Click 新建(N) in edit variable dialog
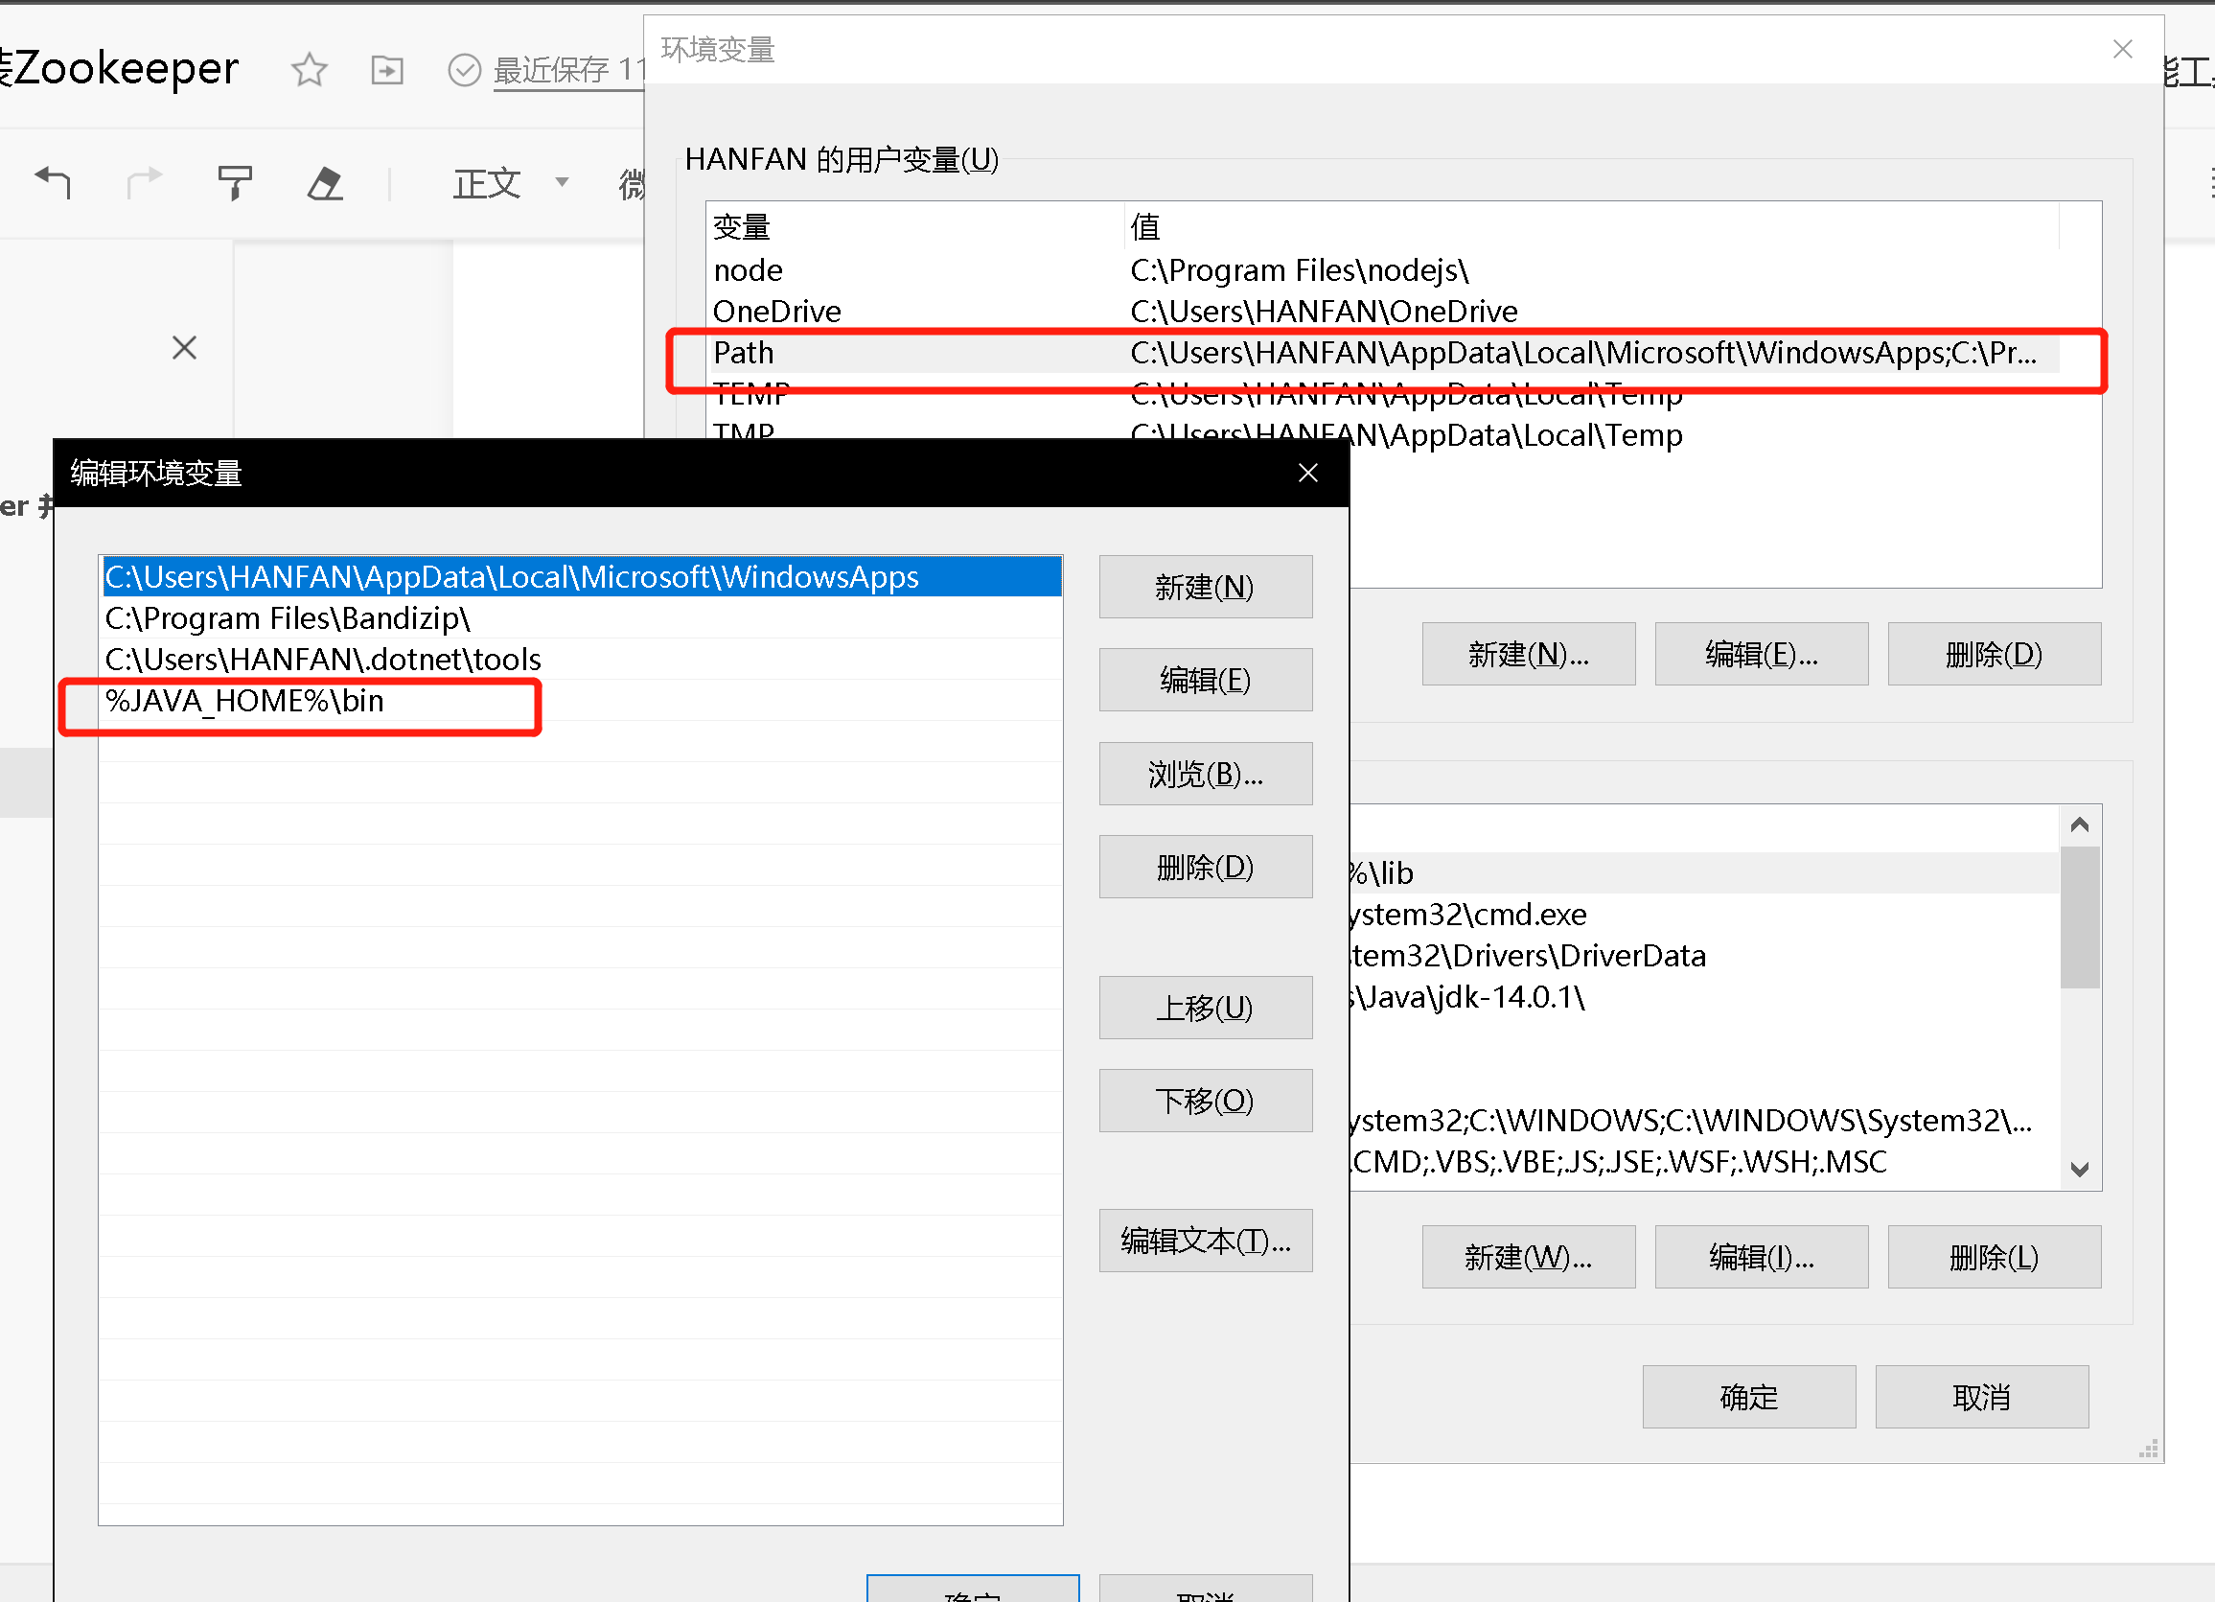This screenshot has height=1602, width=2215. point(1205,587)
